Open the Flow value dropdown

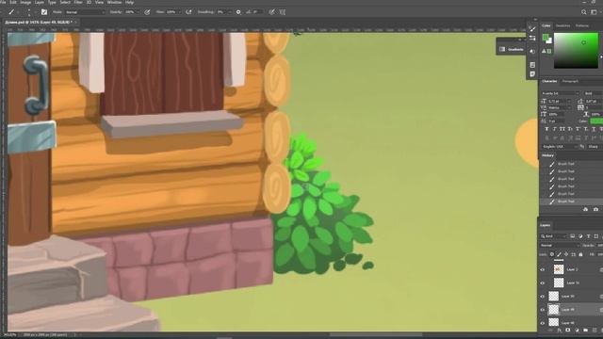[173, 12]
